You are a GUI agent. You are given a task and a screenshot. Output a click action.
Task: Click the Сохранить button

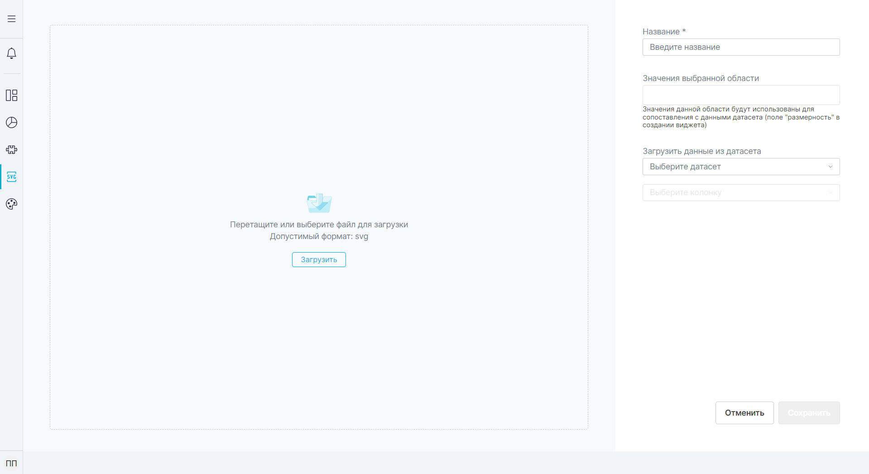[809, 413]
